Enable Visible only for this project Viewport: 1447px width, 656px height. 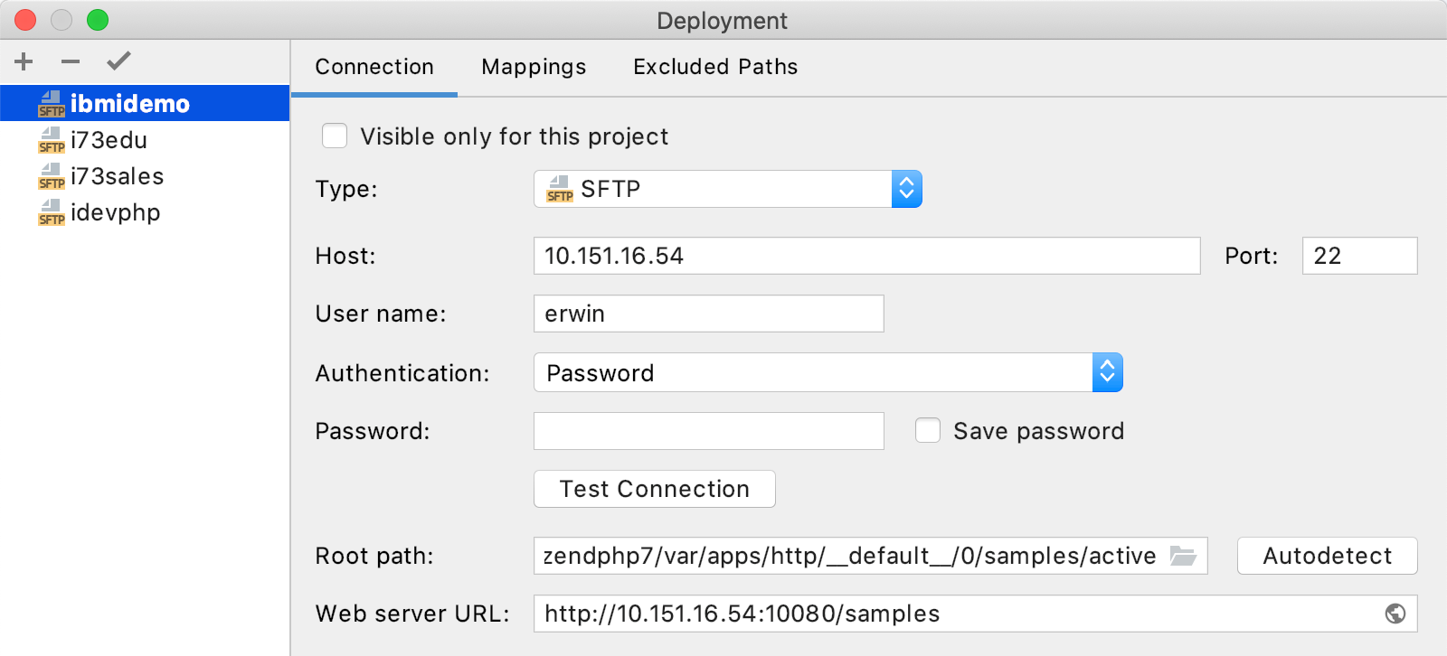point(335,136)
